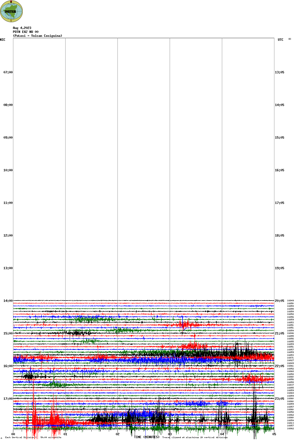Click the small DC column header

pos(290,39)
